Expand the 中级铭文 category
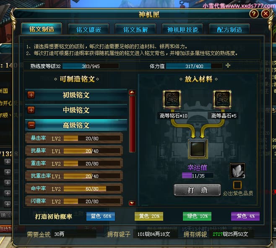Viewport: 276px width, 248px height. tap(31, 110)
